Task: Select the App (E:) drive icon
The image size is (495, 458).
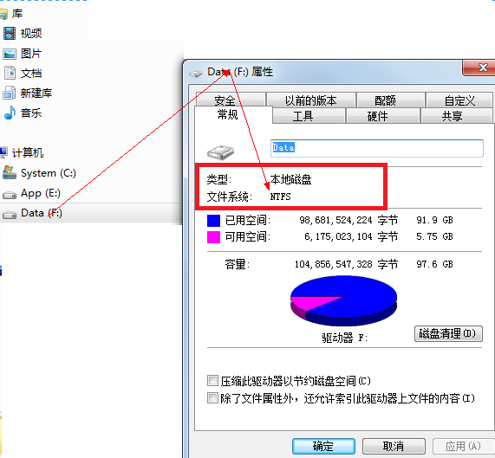Action: (x=10, y=195)
